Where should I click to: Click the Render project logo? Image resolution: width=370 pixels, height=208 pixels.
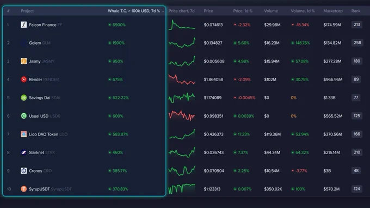click(x=23, y=79)
